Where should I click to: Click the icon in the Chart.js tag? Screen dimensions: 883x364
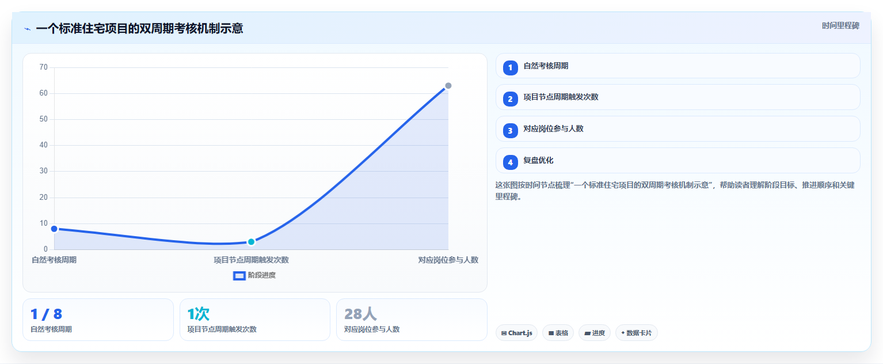[504, 333]
